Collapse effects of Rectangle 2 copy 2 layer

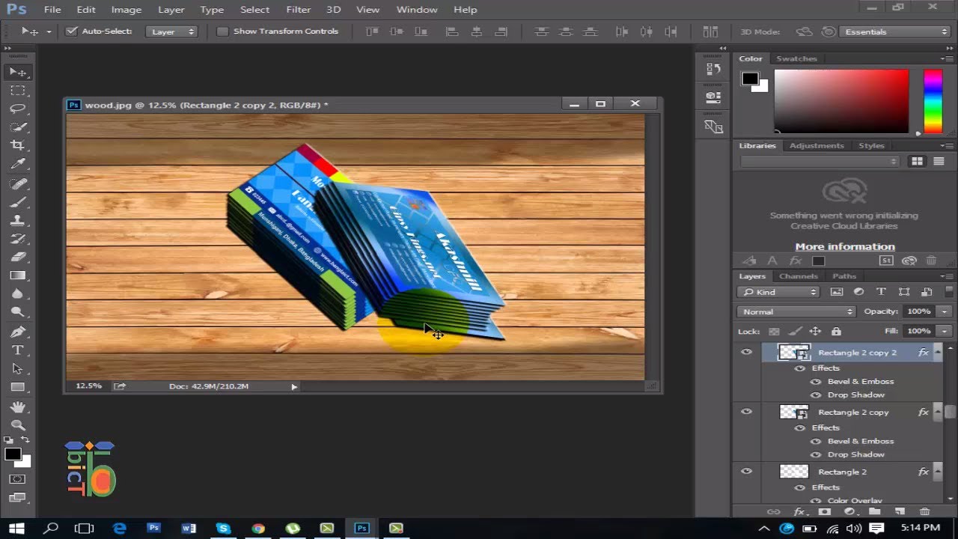[x=937, y=352]
